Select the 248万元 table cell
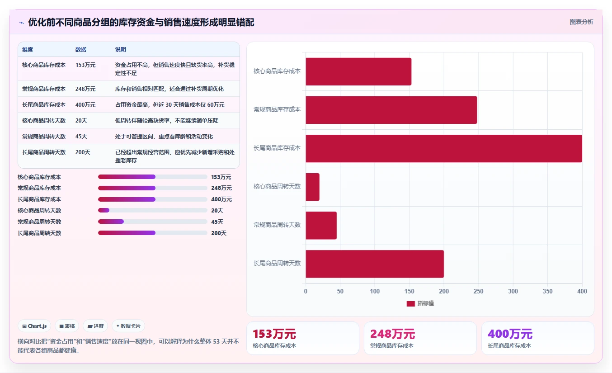Image resolution: width=612 pixels, height=373 pixels. [x=85, y=89]
